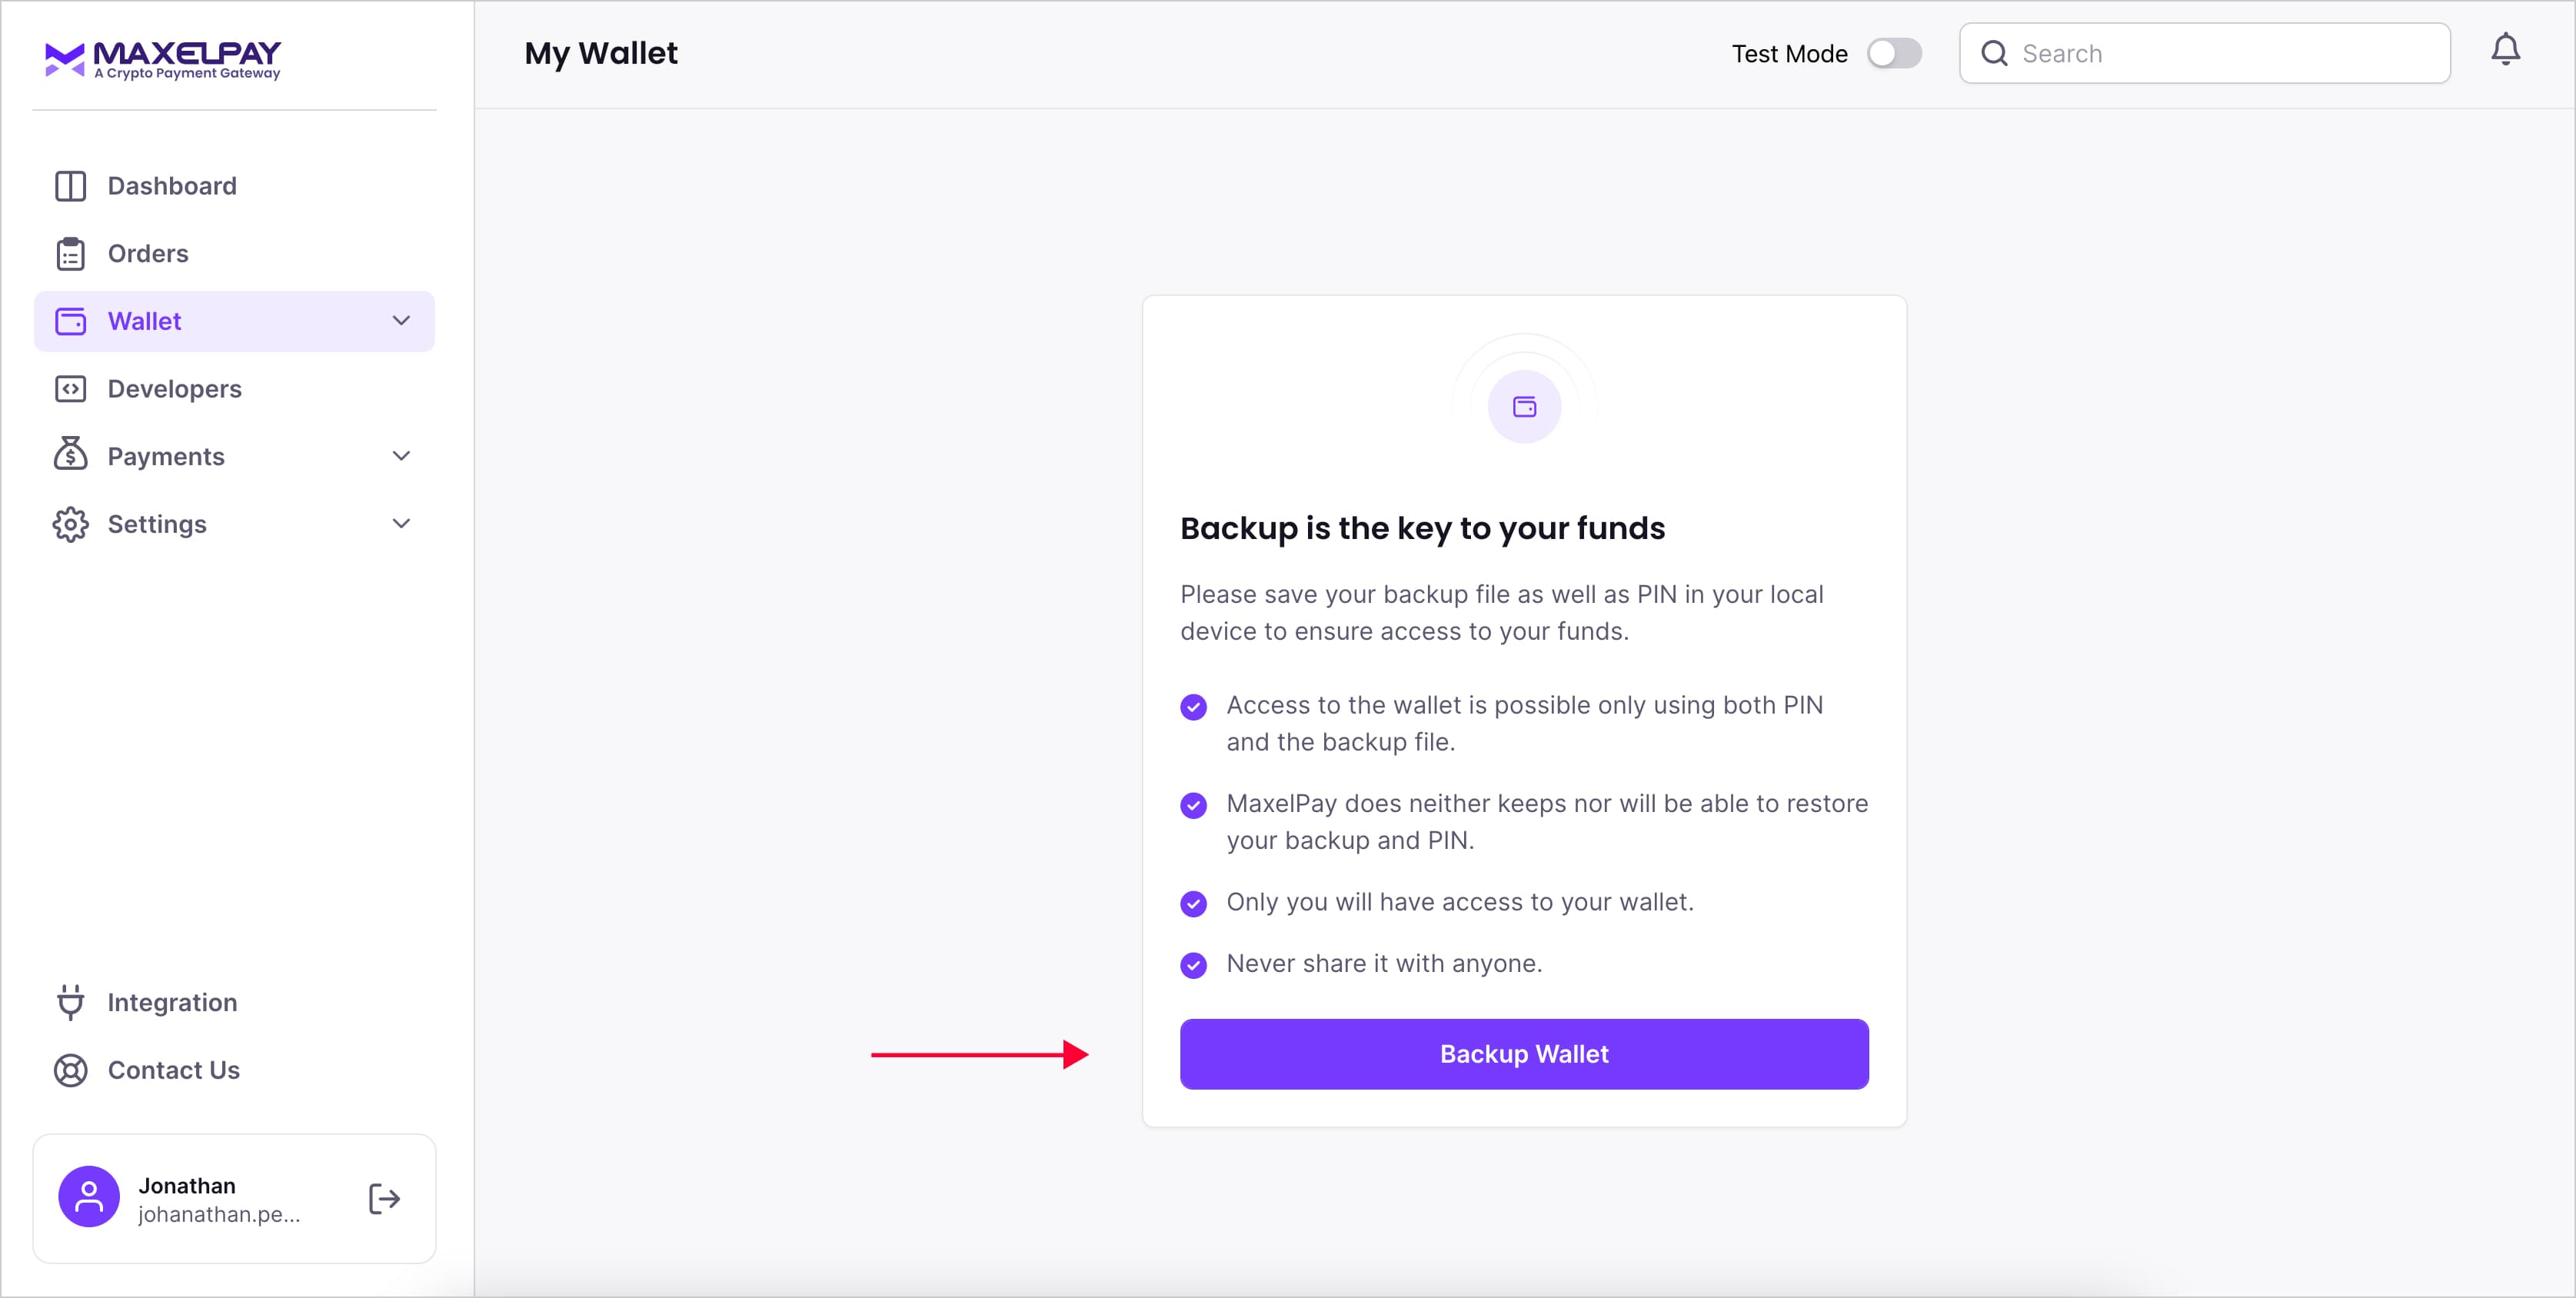The image size is (2576, 1298).
Task: Click the Backup Wallet button
Action: pyautogui.click(x=1523, y=1053)
